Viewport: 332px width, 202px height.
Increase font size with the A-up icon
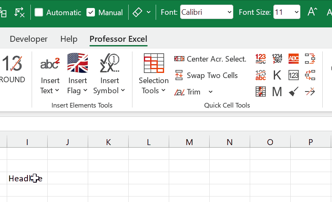312,12
